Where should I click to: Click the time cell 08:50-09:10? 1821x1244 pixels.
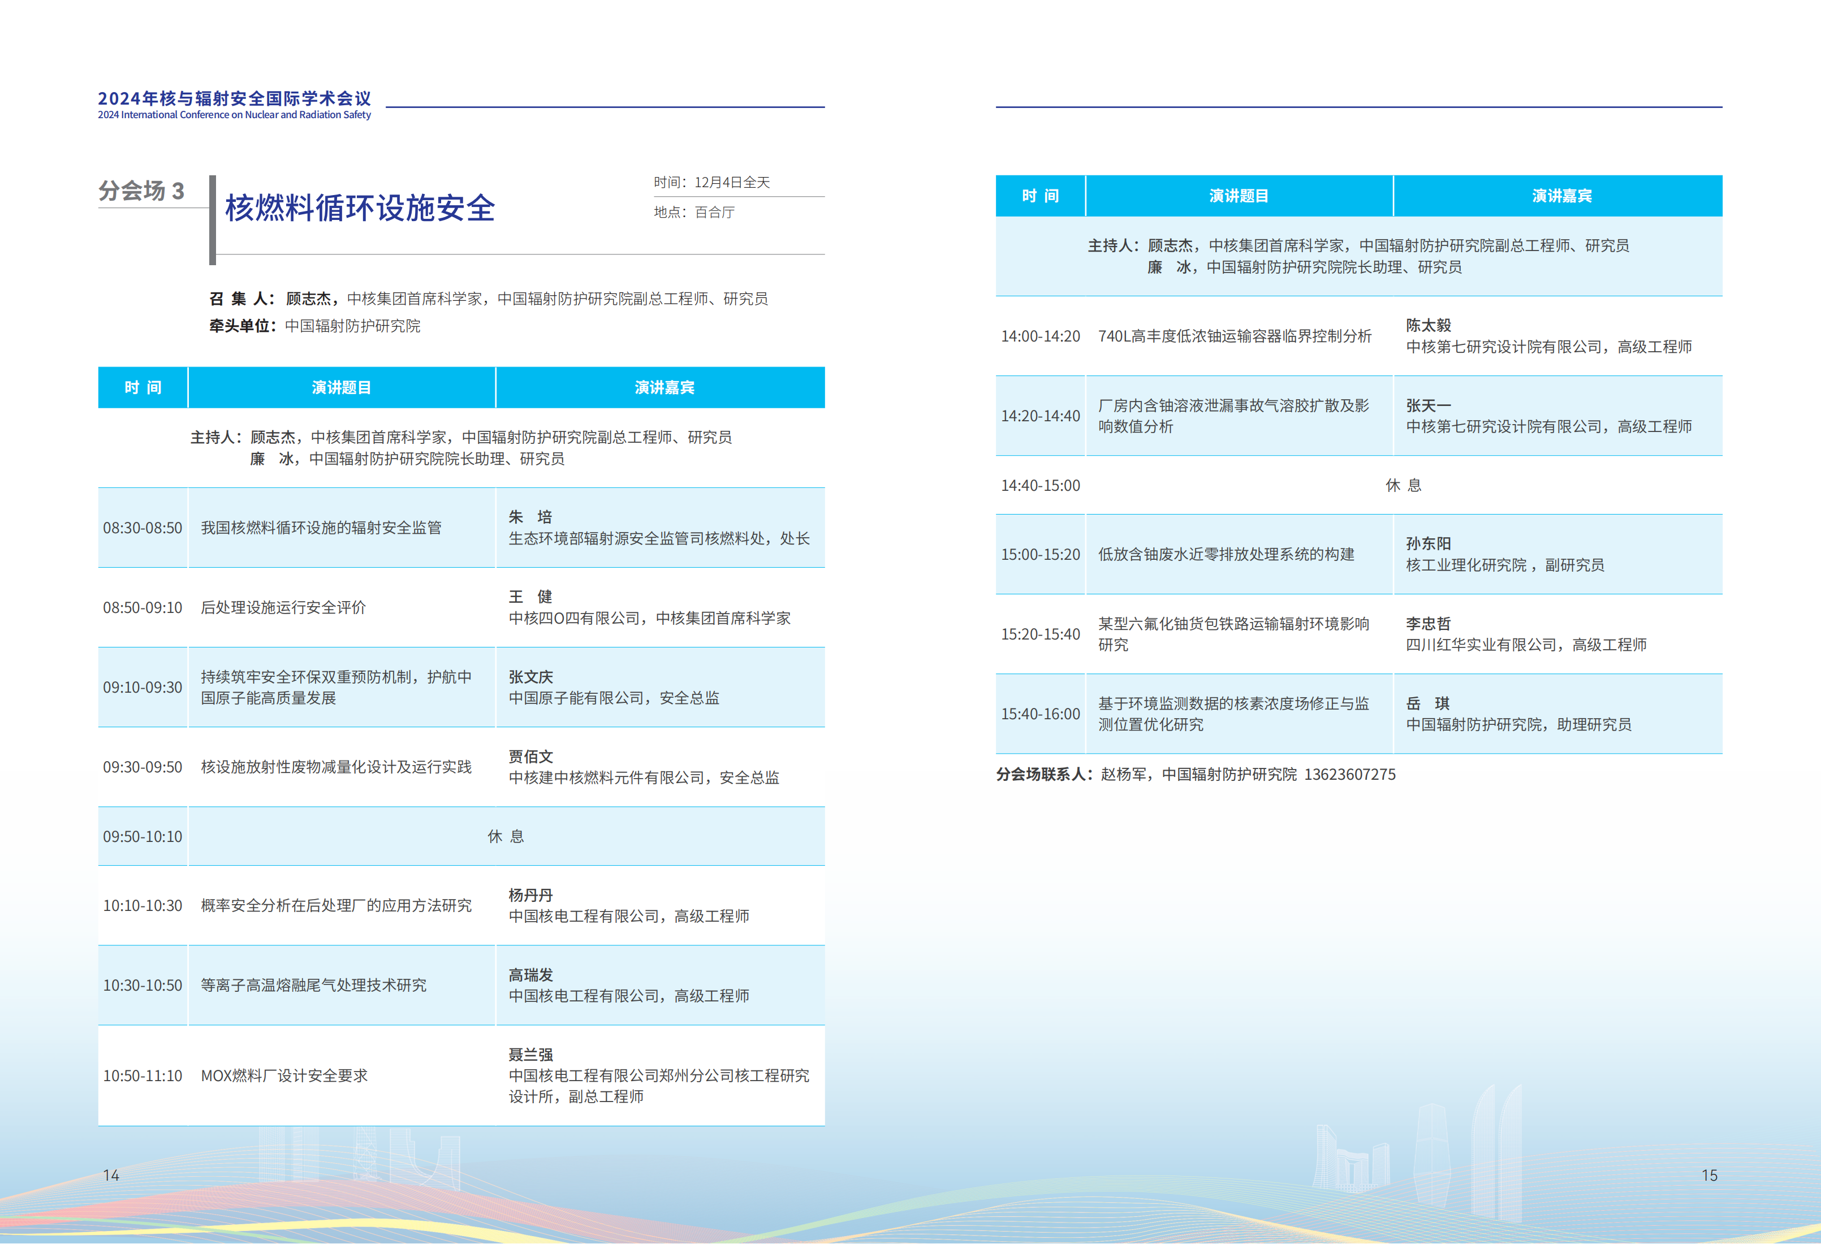(x=143, y=608)
